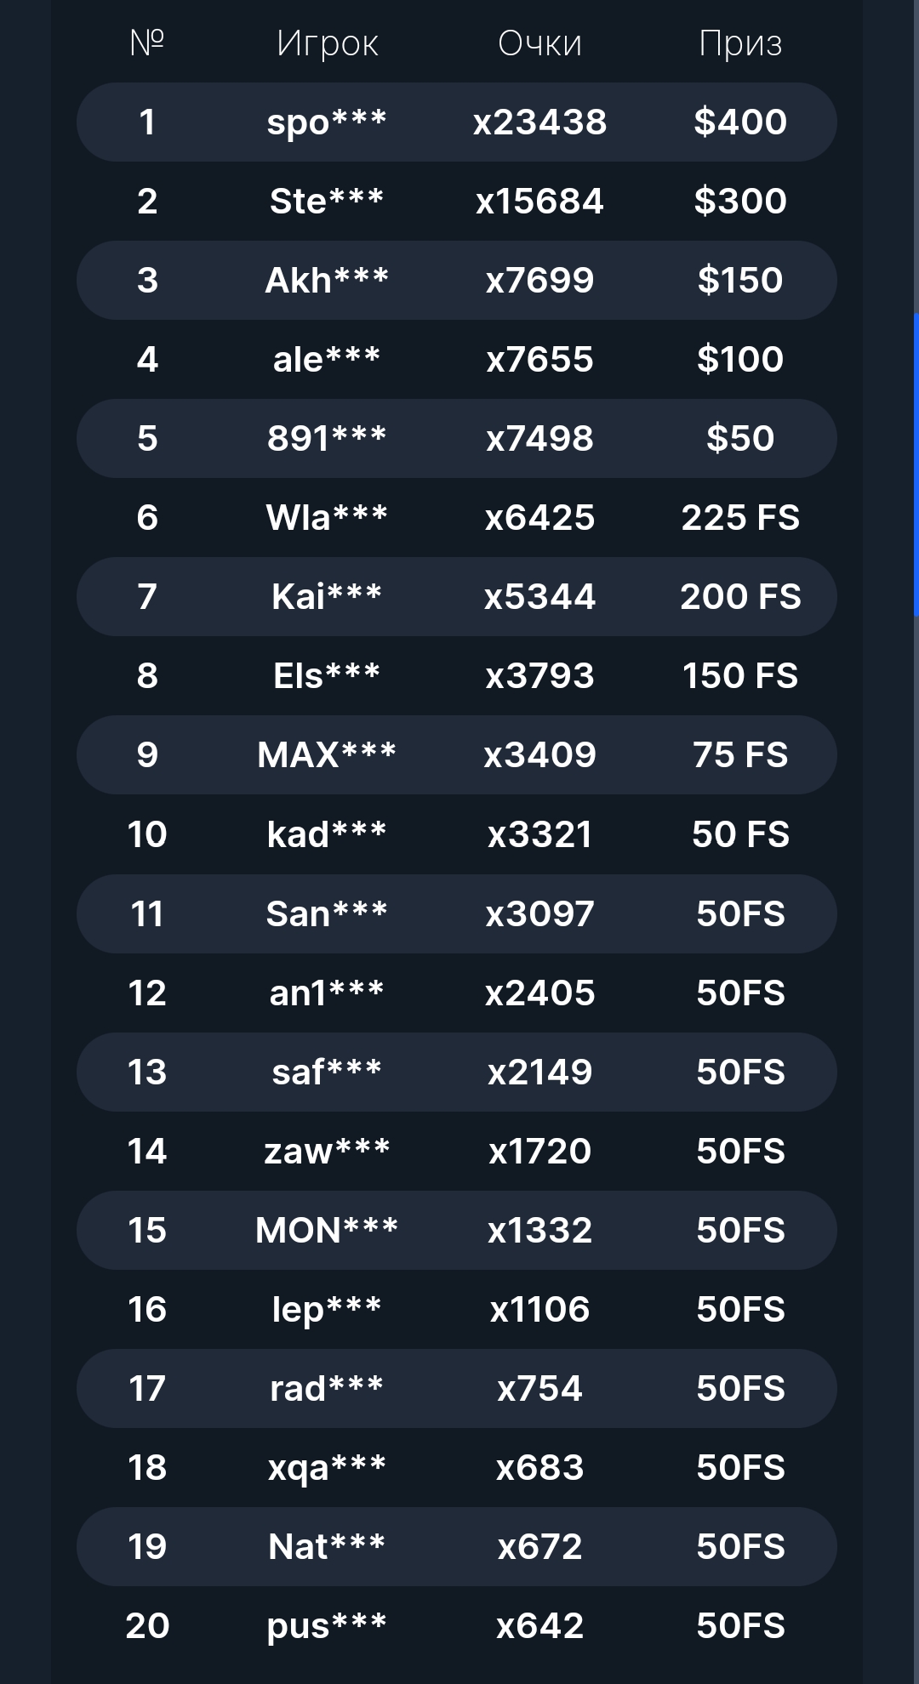Click the x7655 score of ale***
Viewport: 919px width, 1684px height.
tap(539, 360)
